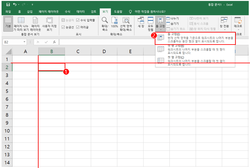250x168 pixels.
Task: Choose 틀 고정(F) menu option
Action: click(195, 38)
